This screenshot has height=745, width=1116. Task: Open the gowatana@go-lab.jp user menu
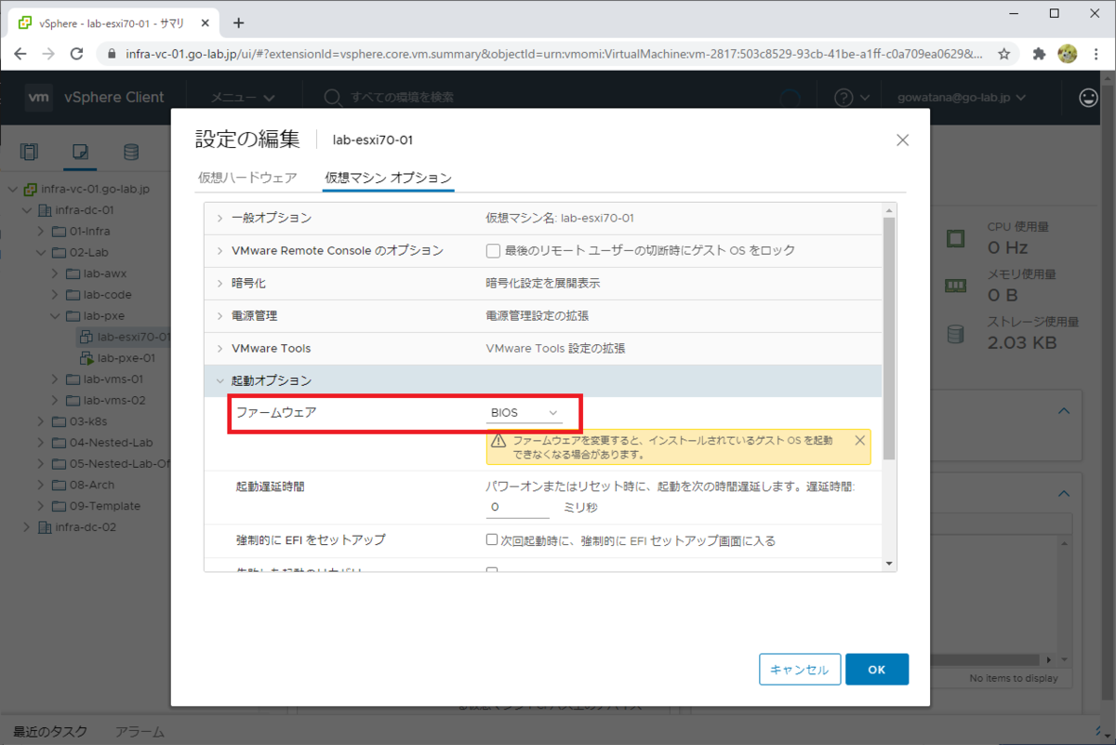(962, 98)
